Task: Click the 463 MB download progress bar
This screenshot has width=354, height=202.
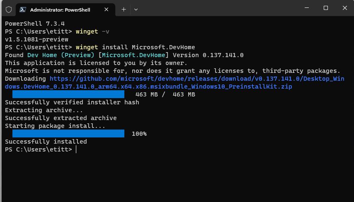Action: [68, 94]
